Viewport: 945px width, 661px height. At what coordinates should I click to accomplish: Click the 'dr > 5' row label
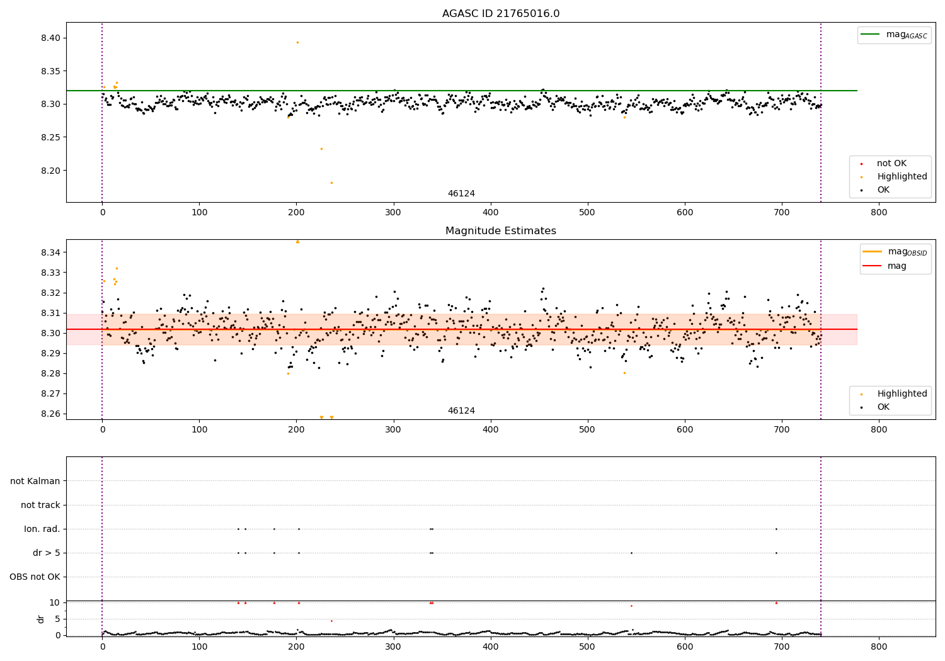pyautogui.click(x=47, y=553)
